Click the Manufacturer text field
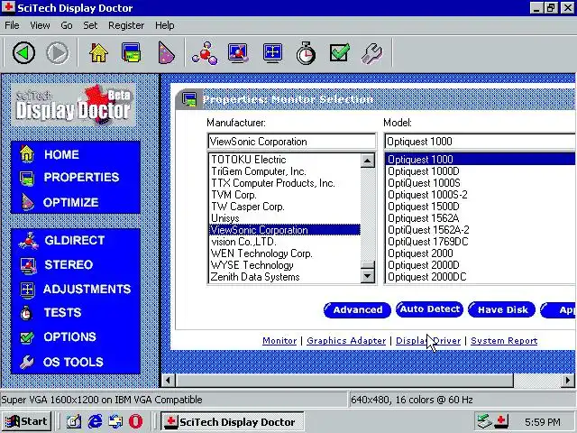The height and width of the screenshot is (433, 577). coord(292,142)
